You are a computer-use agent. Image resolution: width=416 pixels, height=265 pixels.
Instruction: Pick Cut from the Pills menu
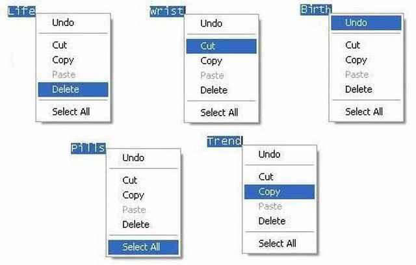click(x=130, y=180)
